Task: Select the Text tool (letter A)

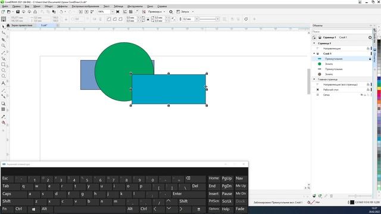Action: (x=3, y=83)
